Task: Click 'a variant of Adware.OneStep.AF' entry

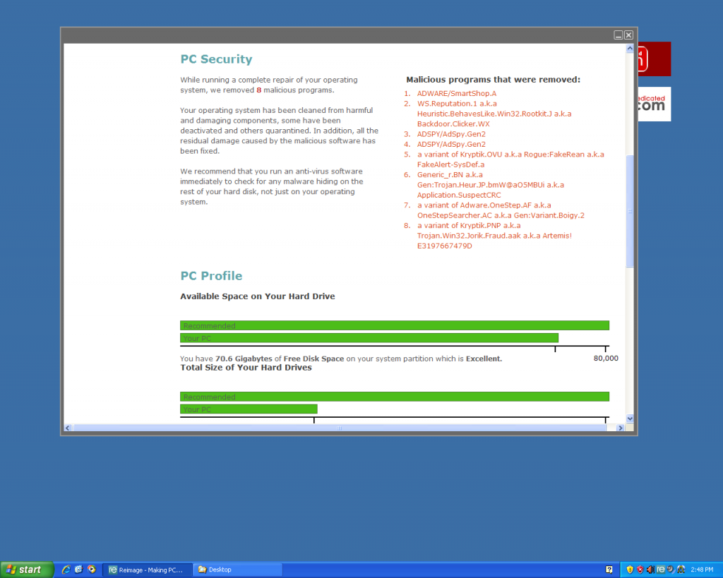Action: 474,205
